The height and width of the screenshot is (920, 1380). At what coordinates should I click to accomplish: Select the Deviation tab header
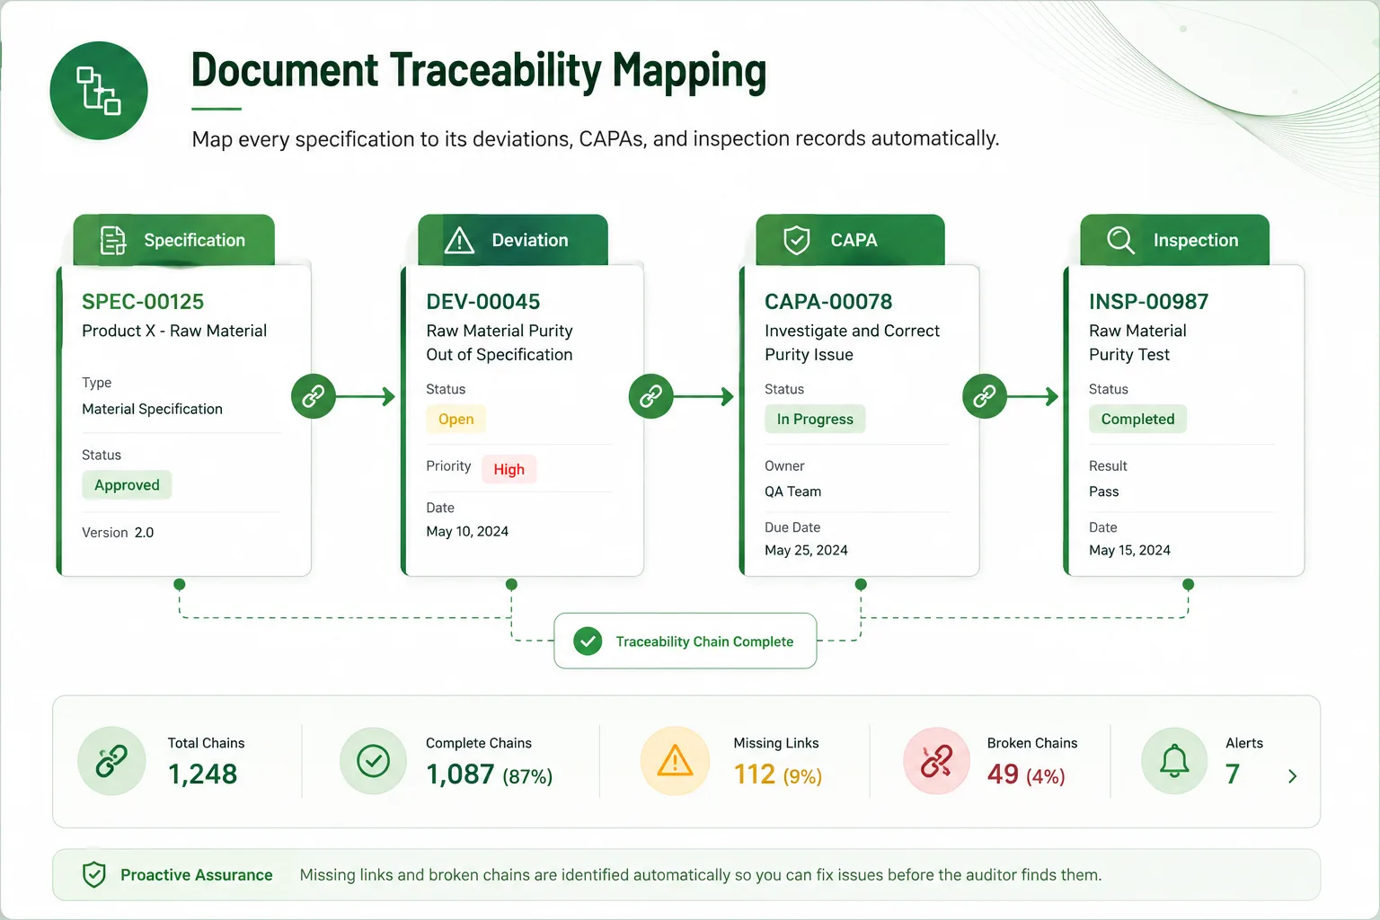[513, 240]
